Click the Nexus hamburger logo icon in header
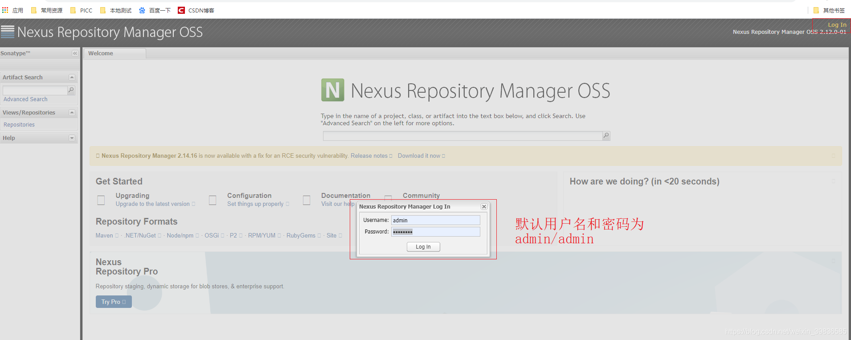The height and width of the screenshot is (340, 851). tap(8, 32)
